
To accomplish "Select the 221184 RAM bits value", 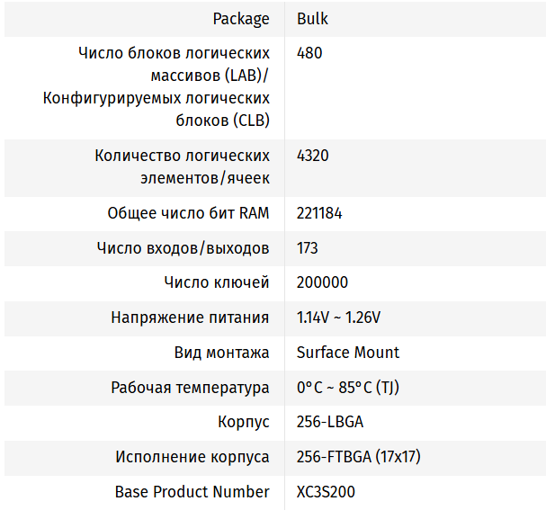I will (x=319, y=213).
